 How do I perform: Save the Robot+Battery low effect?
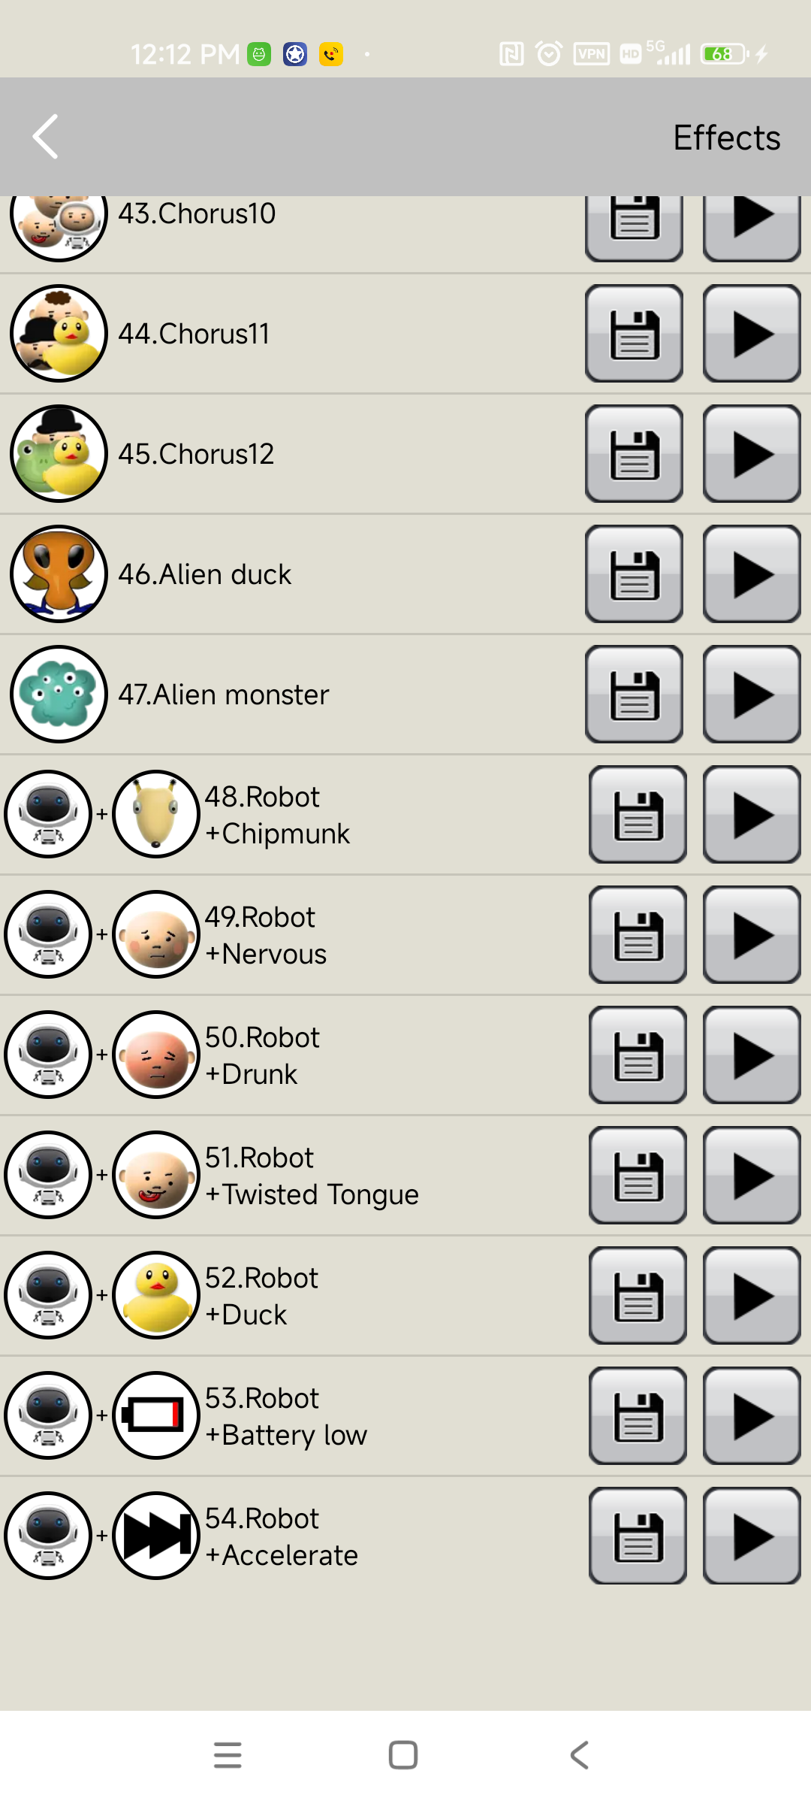(x=638, y=1416)
